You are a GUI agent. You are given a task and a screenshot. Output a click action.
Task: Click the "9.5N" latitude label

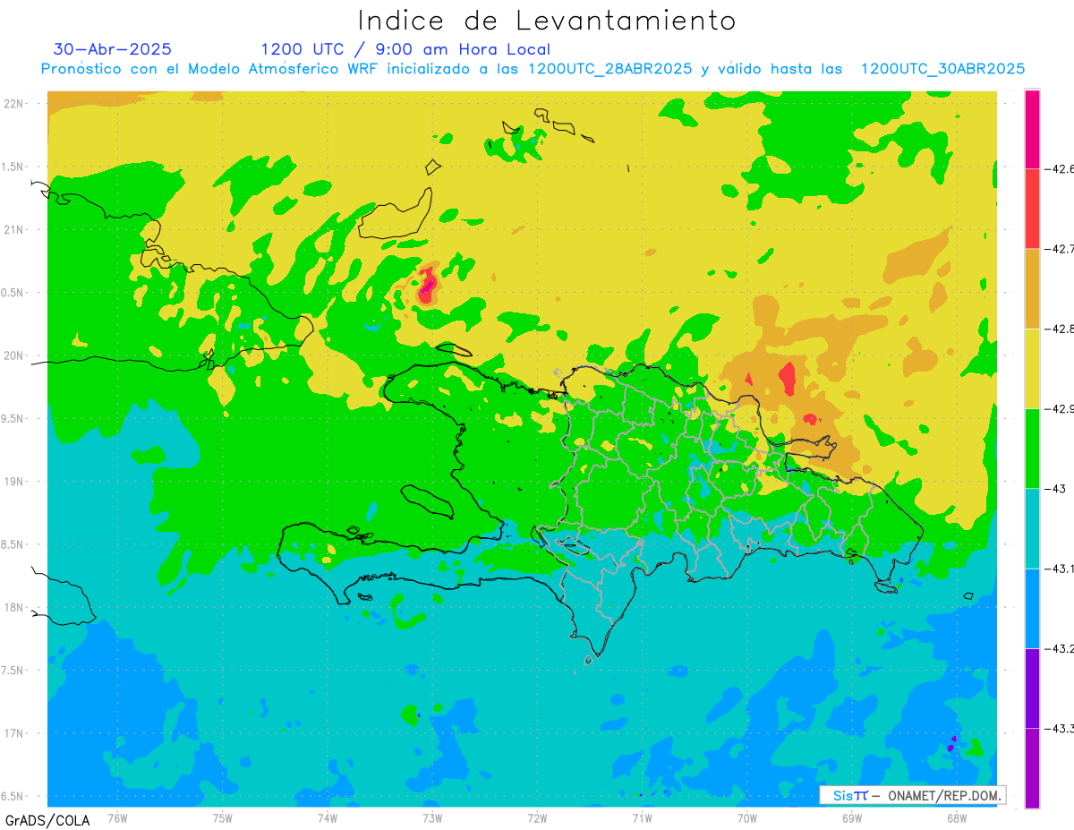13,418
